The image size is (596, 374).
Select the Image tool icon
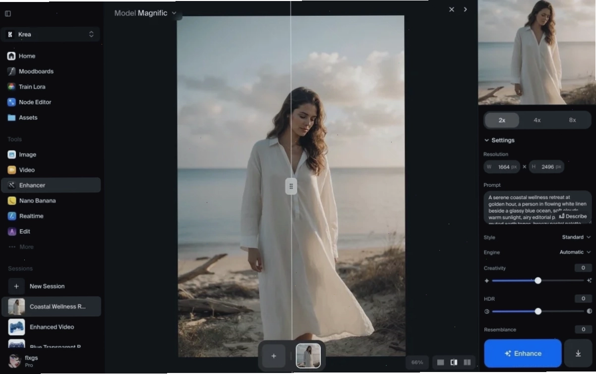click(x=11, y=155)
